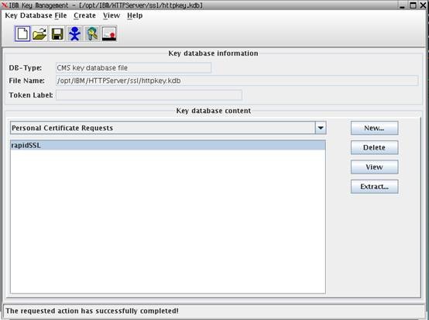Click the floppy disk save icon
Image resolution: width=429 pixels, height=320 pixels.
57,33
